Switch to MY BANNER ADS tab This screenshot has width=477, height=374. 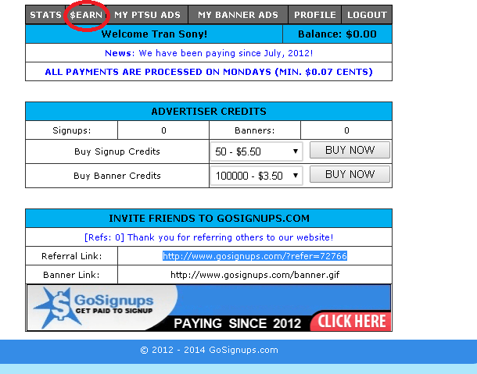click(x=238, y=15)
